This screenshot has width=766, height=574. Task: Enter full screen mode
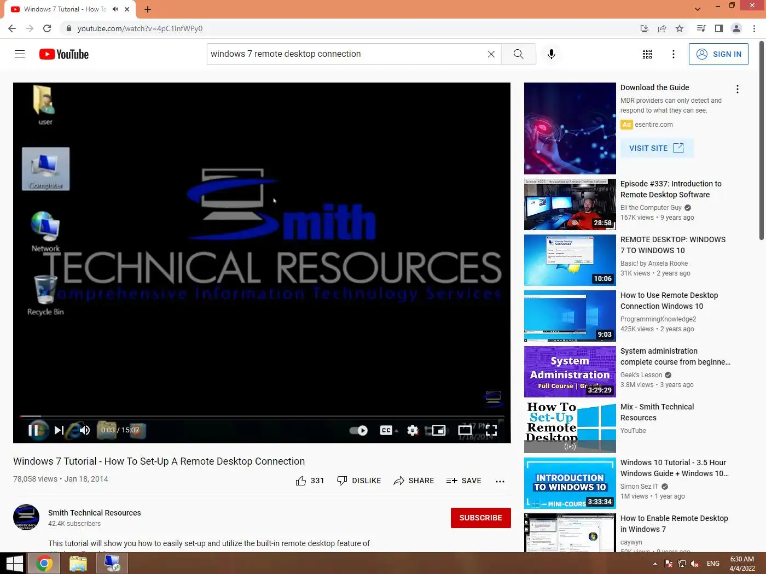point(491,430)
